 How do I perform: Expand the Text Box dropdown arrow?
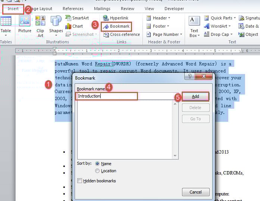coord(198,35)
